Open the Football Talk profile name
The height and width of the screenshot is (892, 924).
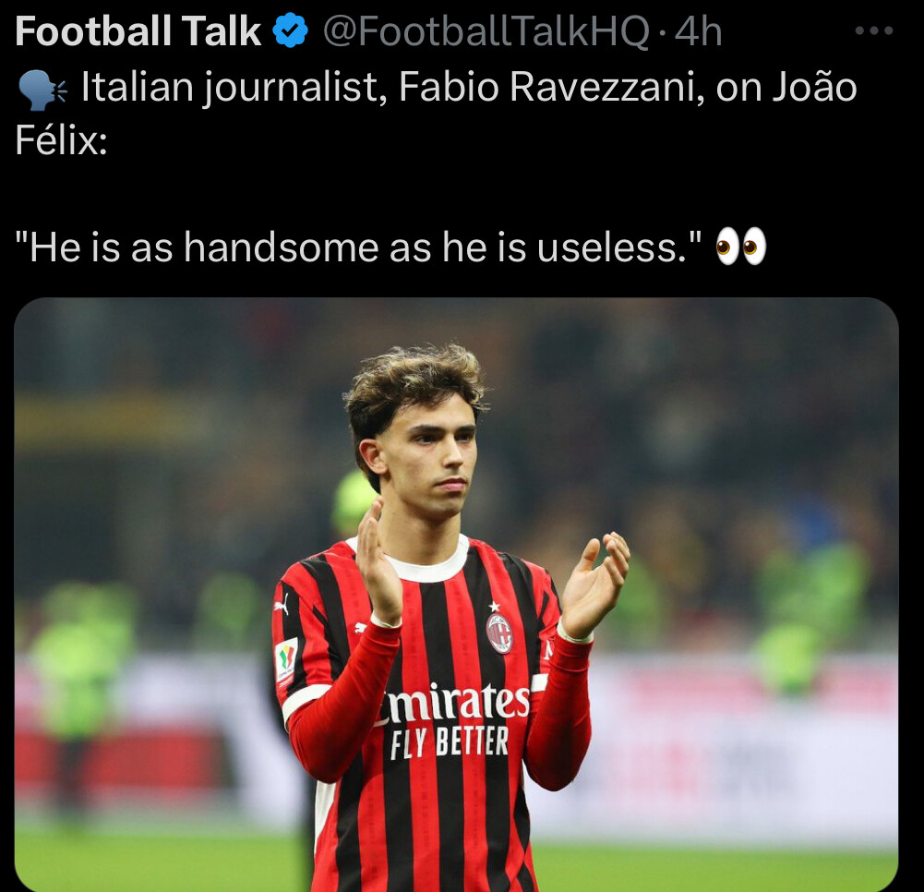tap(138, 31)
